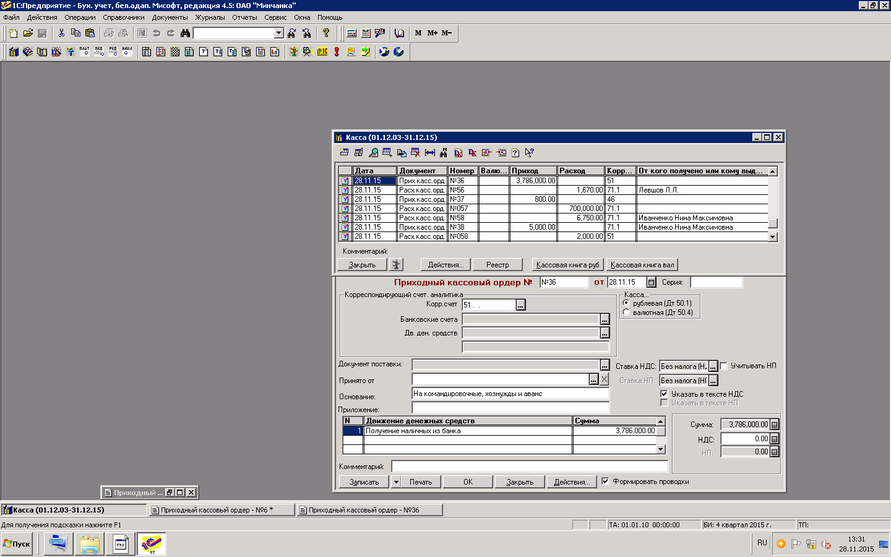Click the calendar icon next to date 28.11.15
Image resolution: width=891 pixels, height=557 pixels.
click(x=651, y=282)
